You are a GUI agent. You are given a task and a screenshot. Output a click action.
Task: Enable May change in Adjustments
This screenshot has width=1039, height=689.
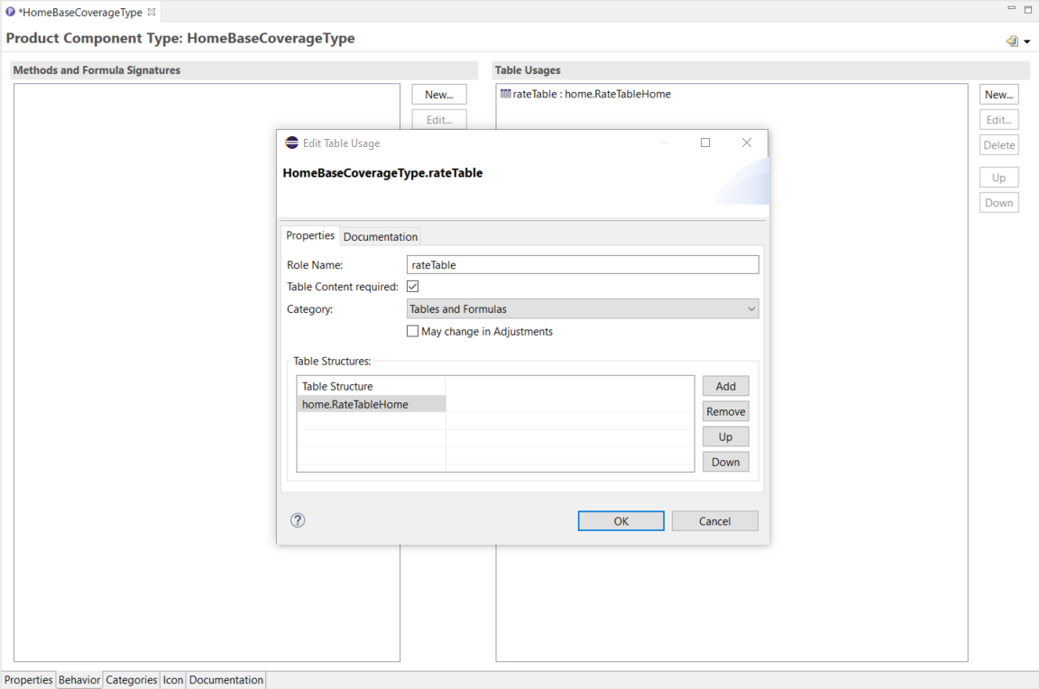[x=413, y=331]
